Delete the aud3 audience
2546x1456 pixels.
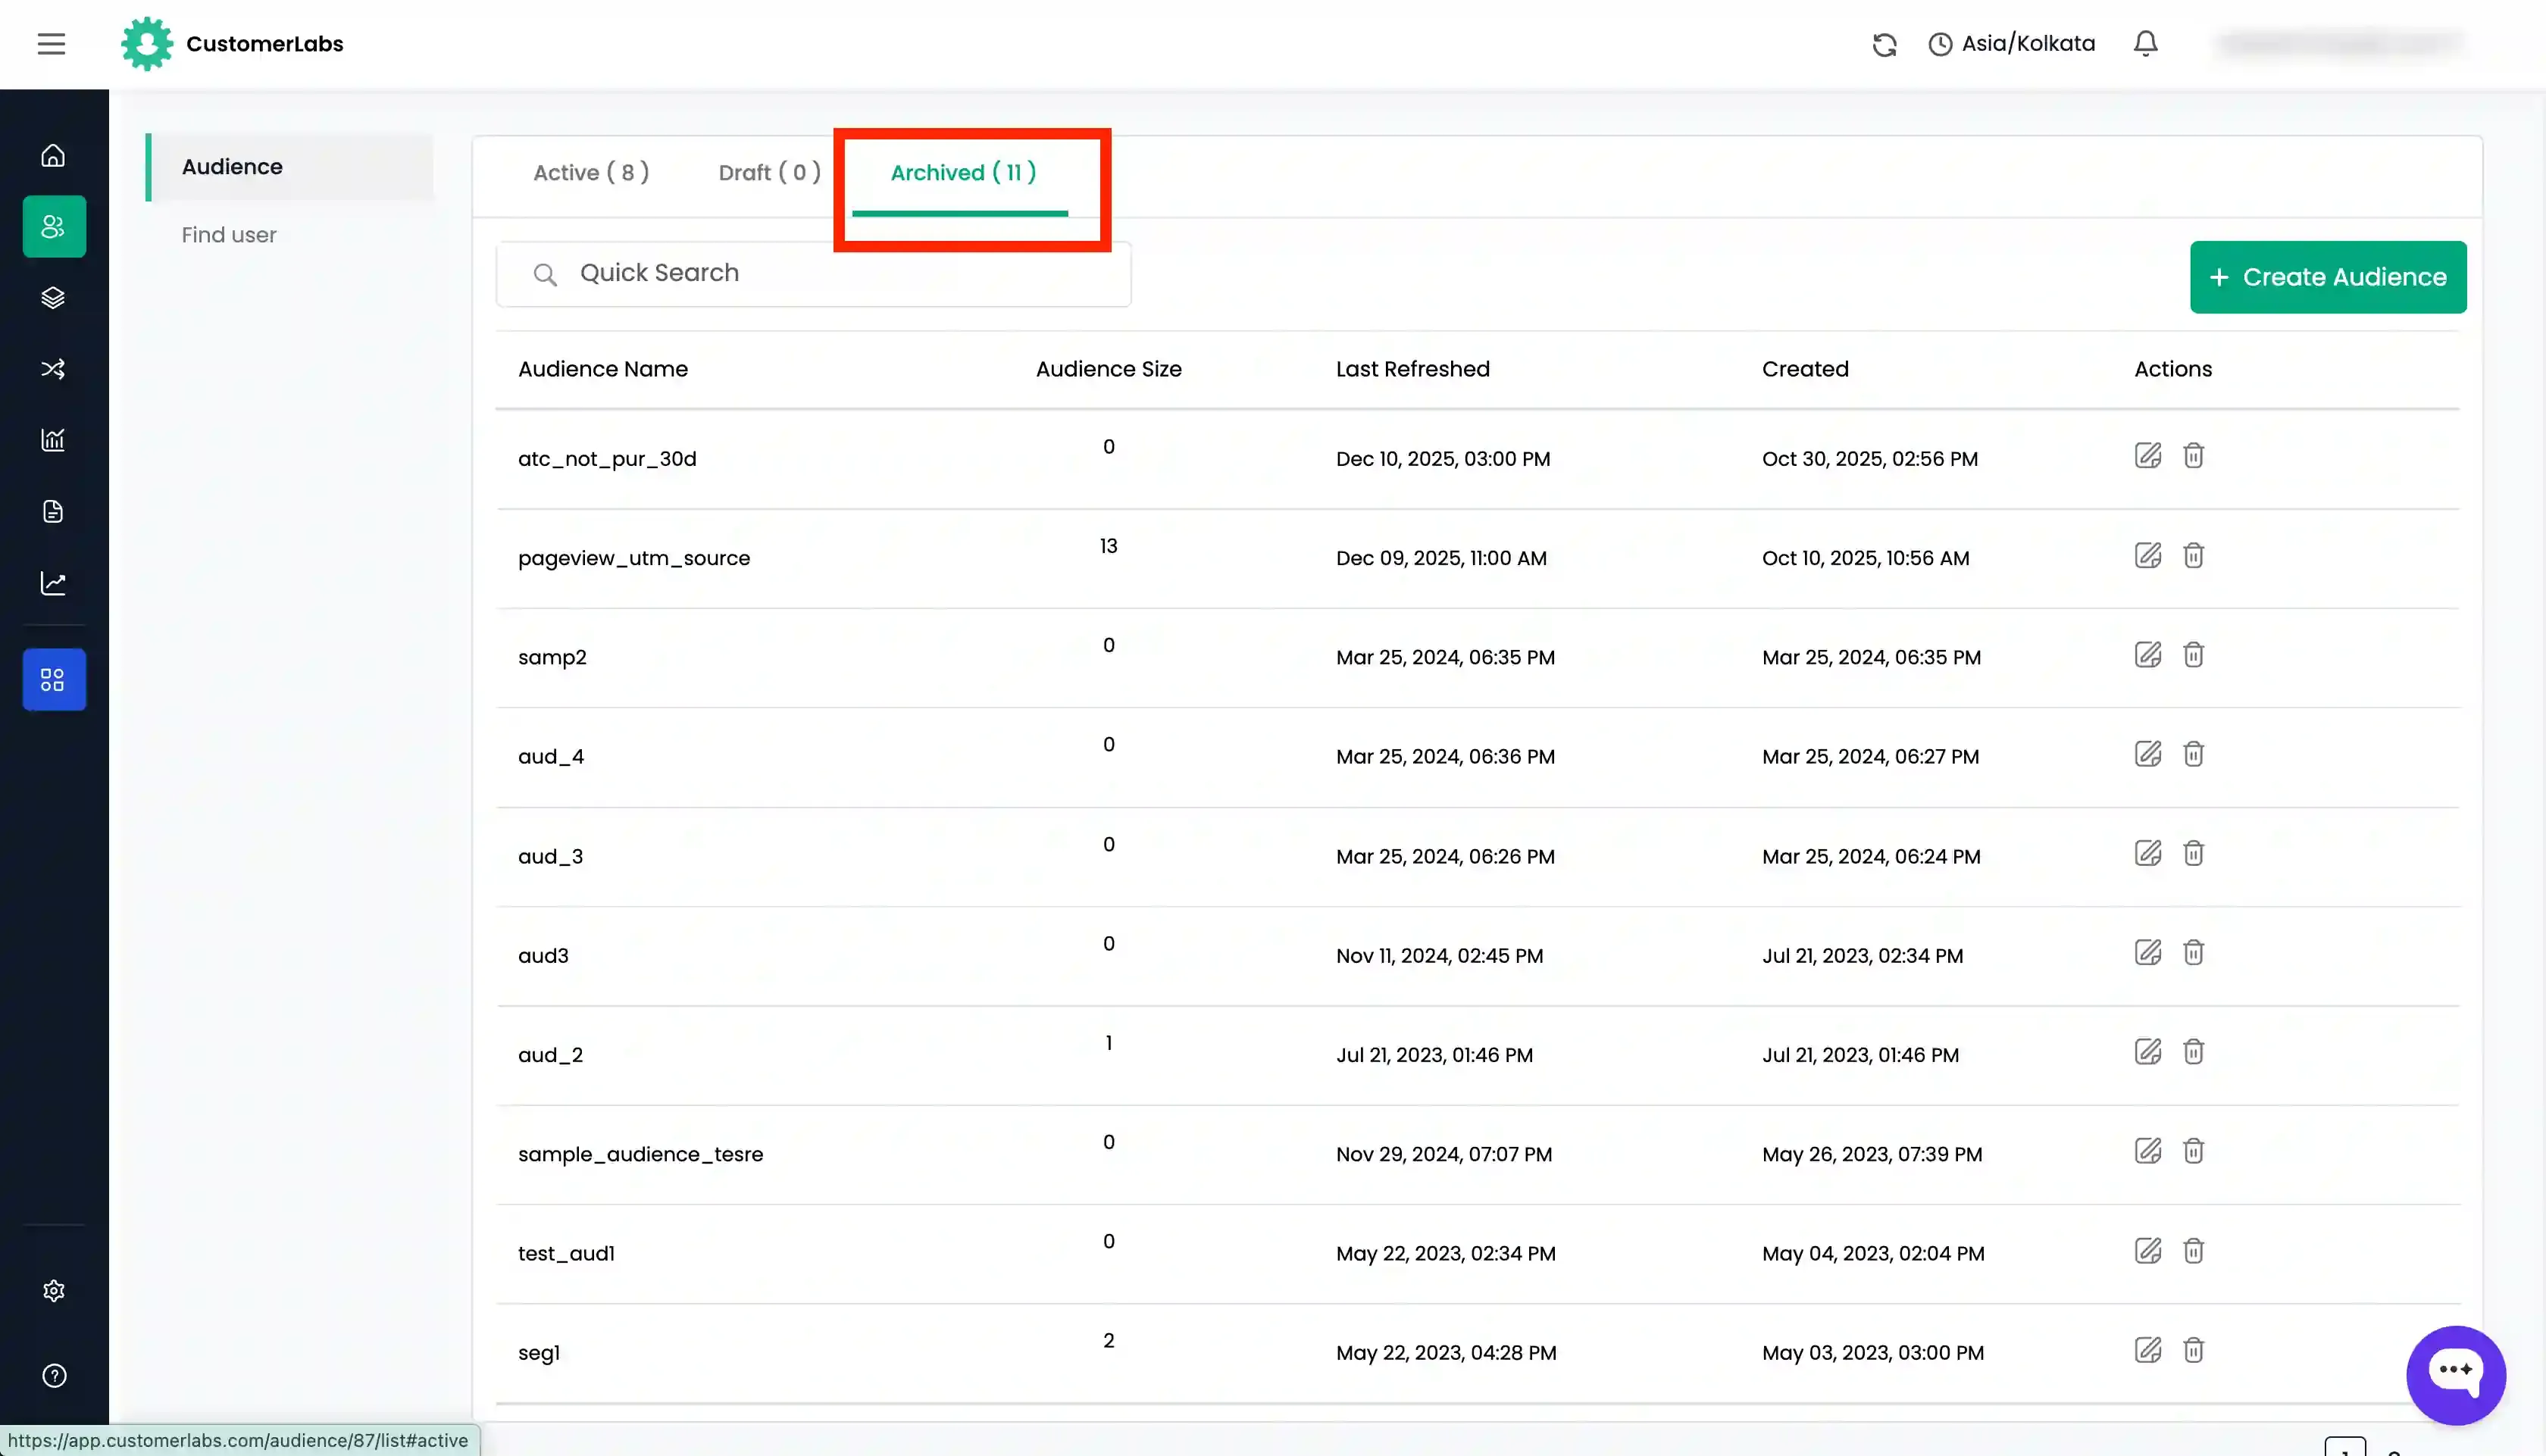2193,952
